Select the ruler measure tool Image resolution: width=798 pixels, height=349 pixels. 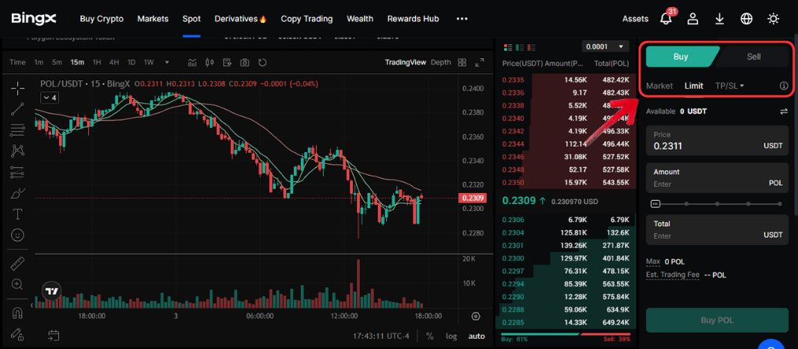pyautogui.click(x=18, y=264)
